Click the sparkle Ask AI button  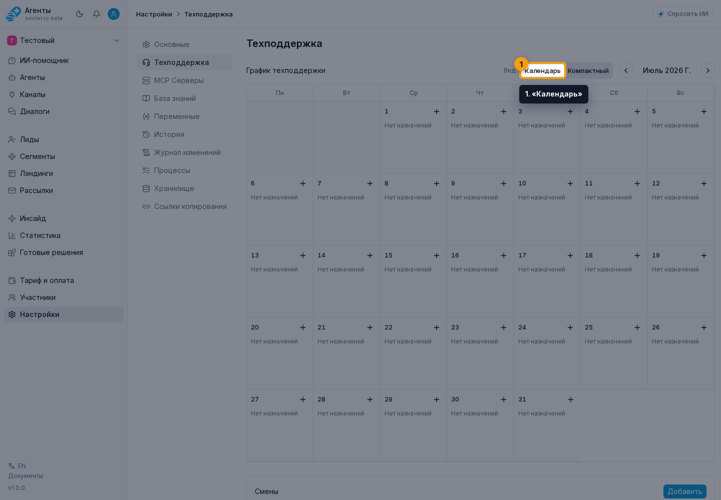(x=683, y=14)
